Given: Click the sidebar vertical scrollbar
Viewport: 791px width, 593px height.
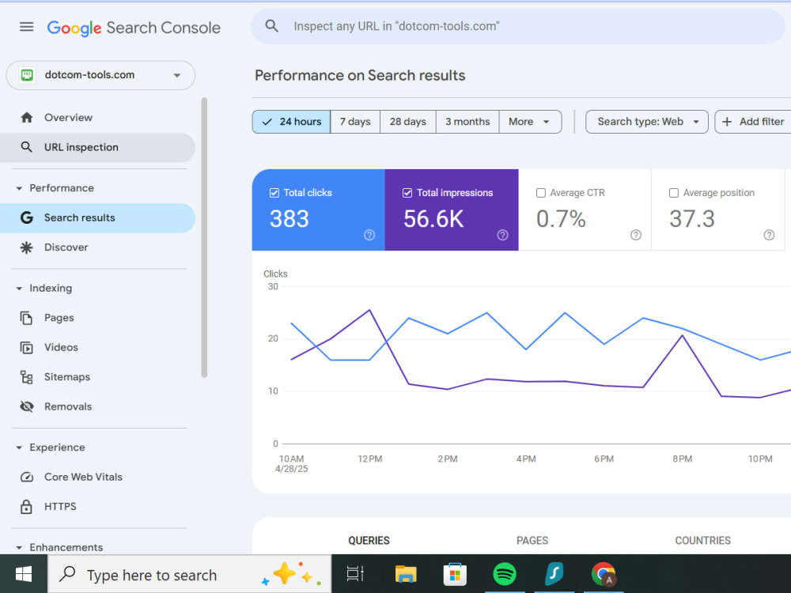Looking at the screenshot, I should [x=204, y=237].
